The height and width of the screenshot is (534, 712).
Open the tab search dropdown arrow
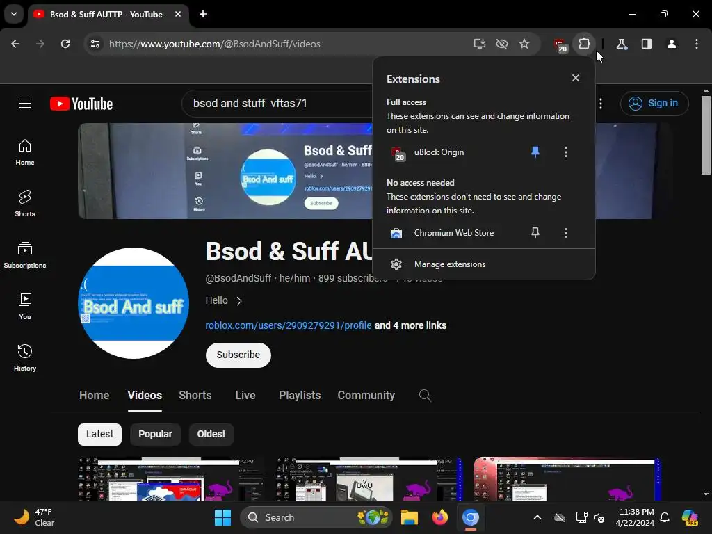(14, 14)
